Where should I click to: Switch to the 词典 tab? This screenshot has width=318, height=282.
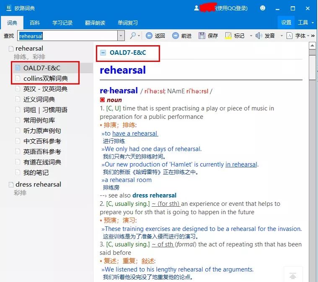tap(12, 23)
